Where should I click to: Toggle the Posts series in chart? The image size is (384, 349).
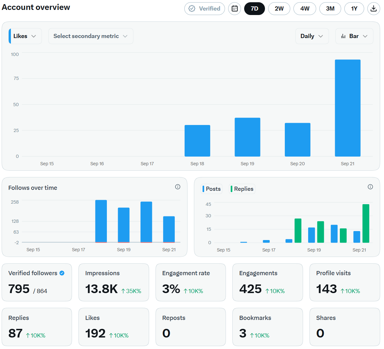tap(212, 189)
